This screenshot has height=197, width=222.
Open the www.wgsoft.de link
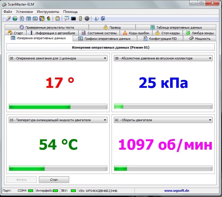176,191
